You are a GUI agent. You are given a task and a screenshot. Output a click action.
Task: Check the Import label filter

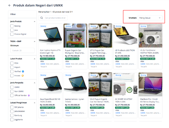12,67
